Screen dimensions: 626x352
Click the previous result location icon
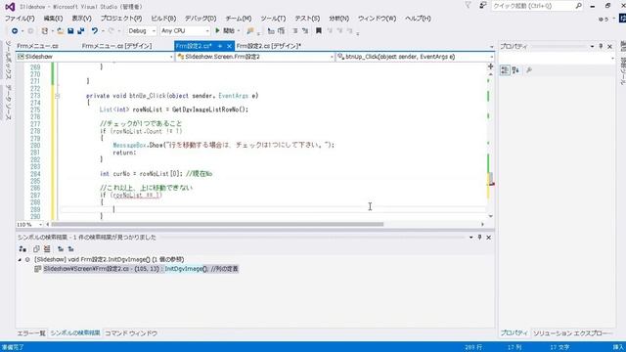pyautogui.click(x=61, y=249)
